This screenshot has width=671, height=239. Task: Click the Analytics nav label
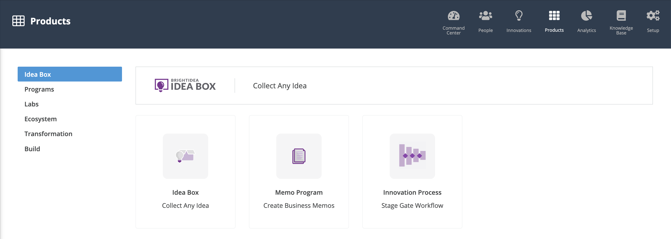tap(586, 30)
